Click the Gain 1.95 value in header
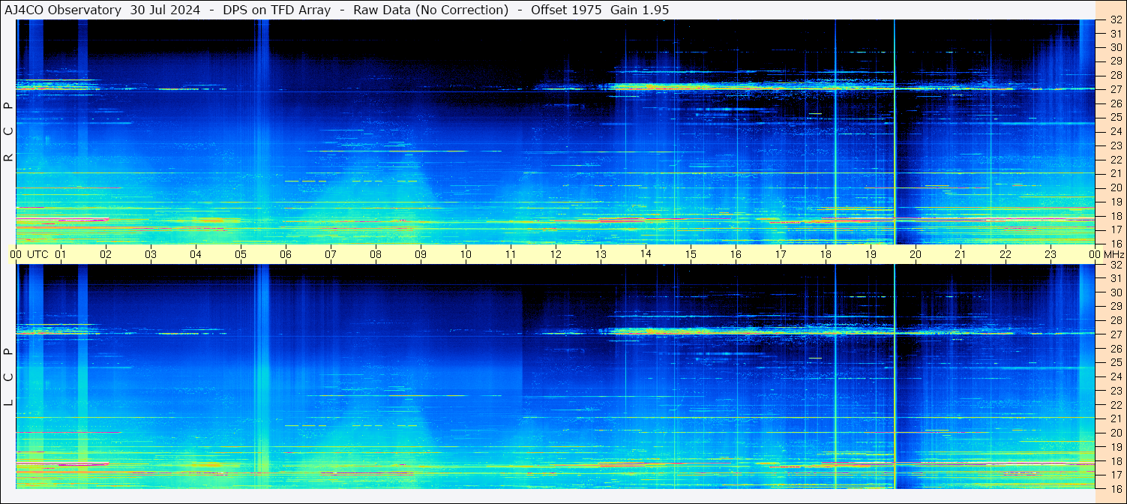 click(640, 10)
